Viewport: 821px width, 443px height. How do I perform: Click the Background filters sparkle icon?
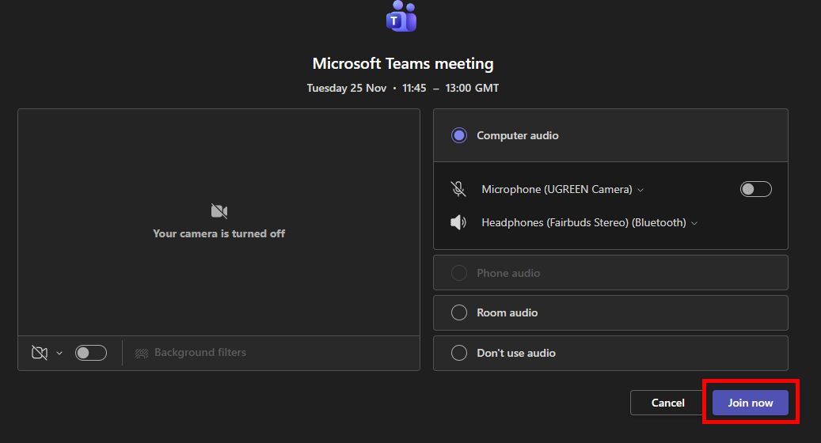click(x=142, y=353)
